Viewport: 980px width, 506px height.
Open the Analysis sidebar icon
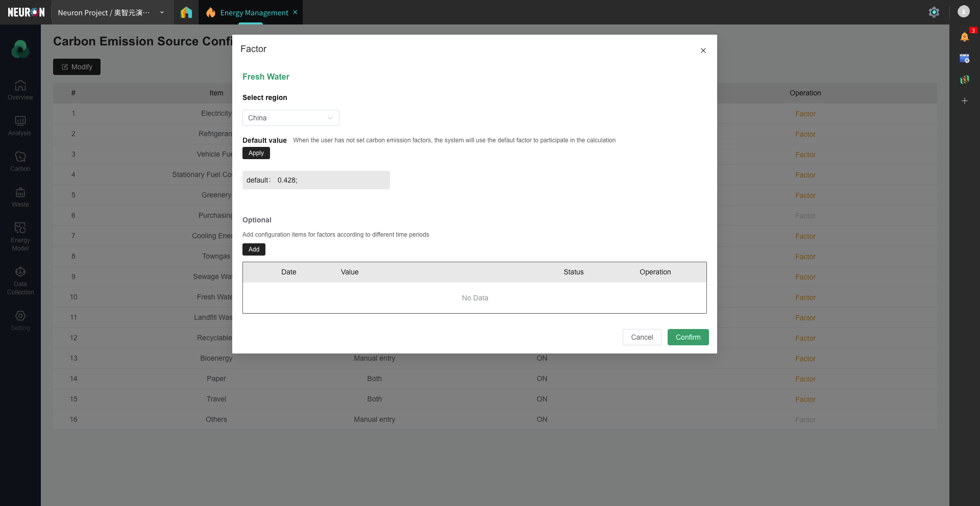(x=20, y=125)
